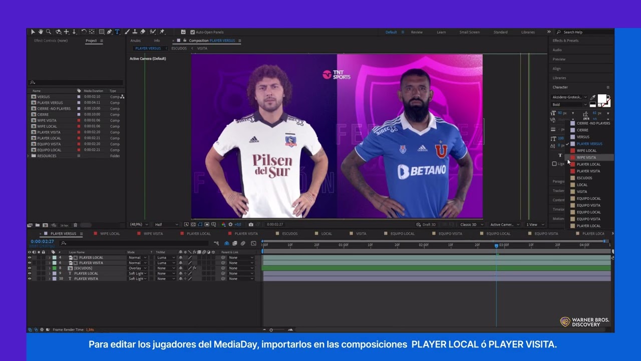Click the trash icon in Project panel
The image size is (641, 361).
tap(76, 225)
